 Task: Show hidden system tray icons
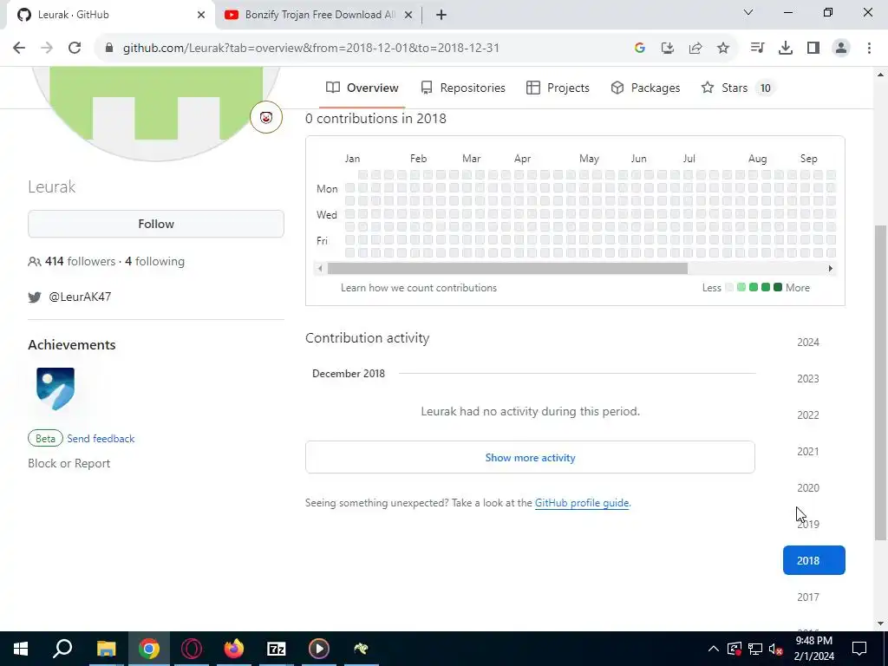(714, 649)
